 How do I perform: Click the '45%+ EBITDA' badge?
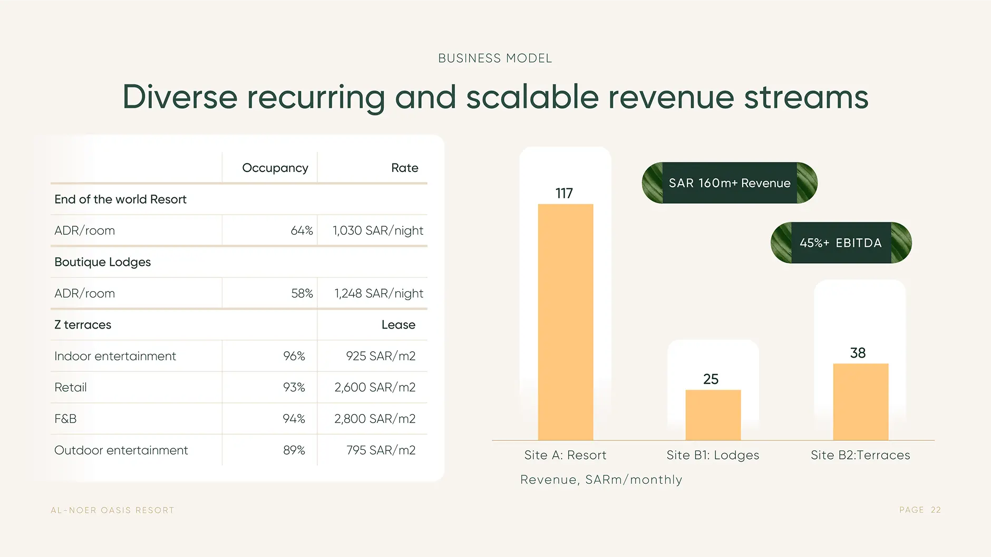(x=841, y=243)
